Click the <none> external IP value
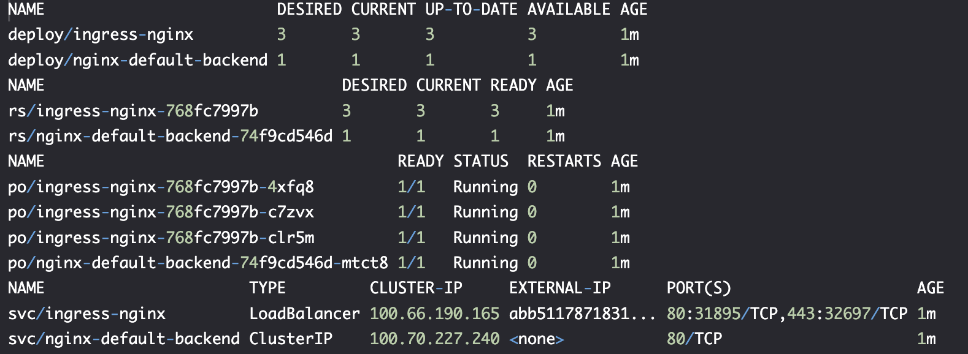This screenshot has height=354, width=968. click(x=536, y=339)
